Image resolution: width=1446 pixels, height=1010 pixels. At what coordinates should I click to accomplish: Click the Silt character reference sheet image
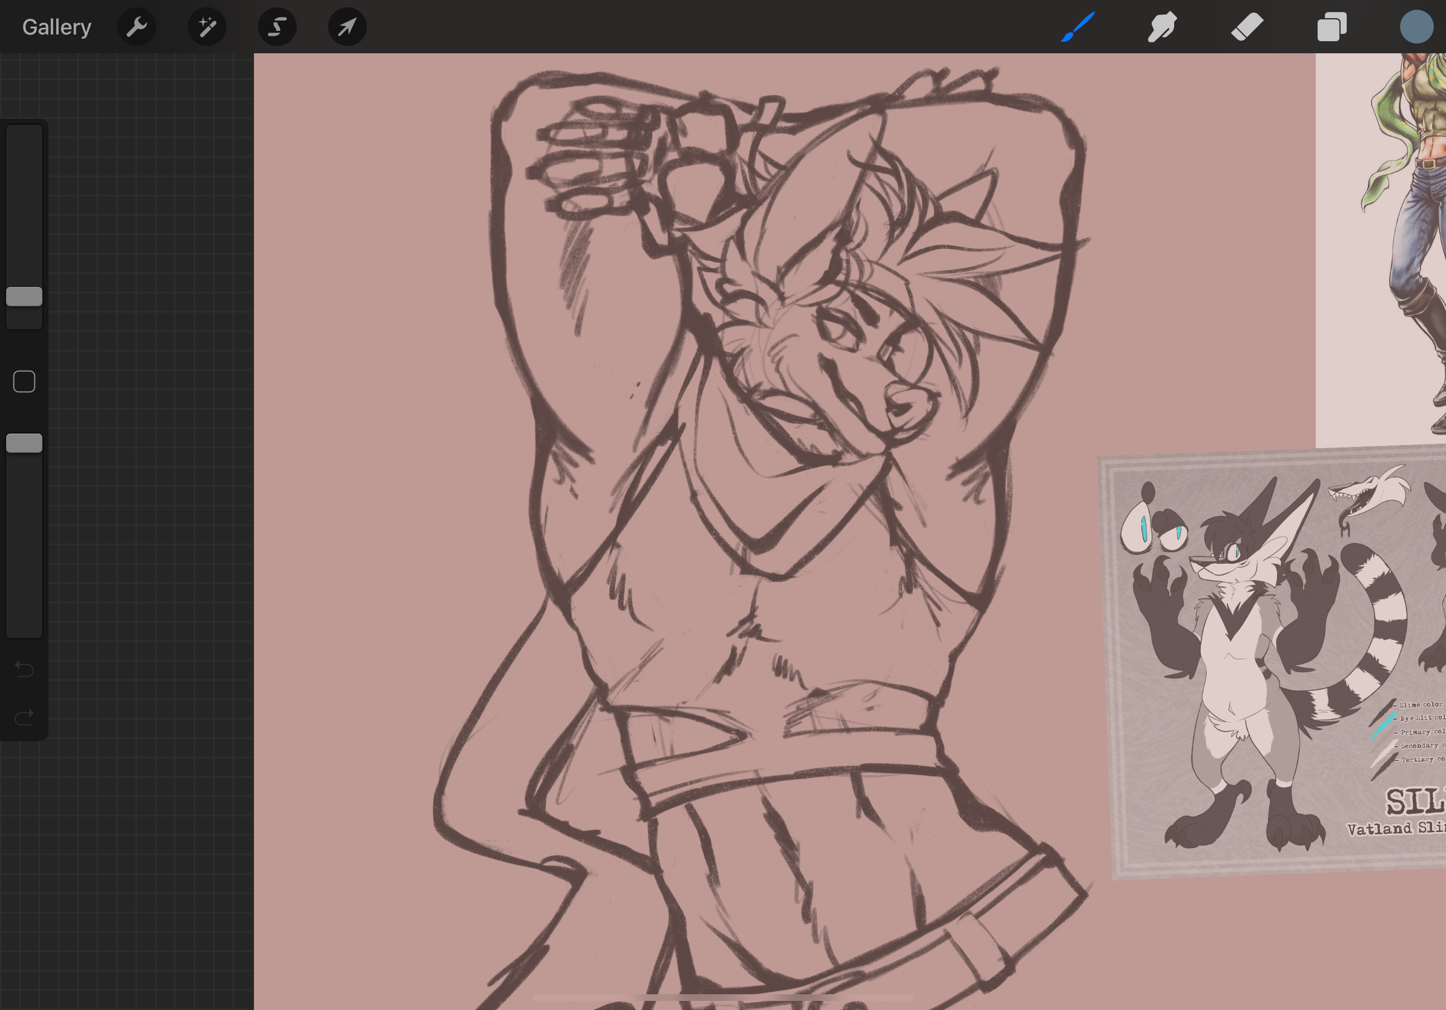(1272, 661)
